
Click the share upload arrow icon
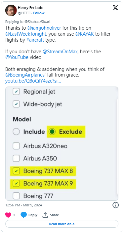pos(45,215)
